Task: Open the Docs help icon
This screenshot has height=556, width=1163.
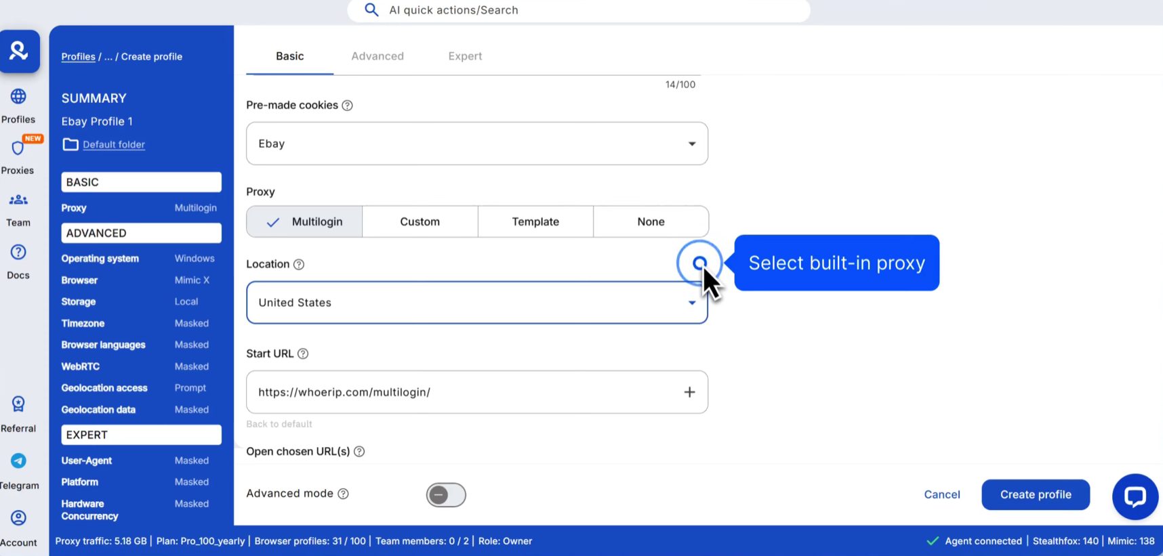Action: pyautogui.click(x=18, y=253)
